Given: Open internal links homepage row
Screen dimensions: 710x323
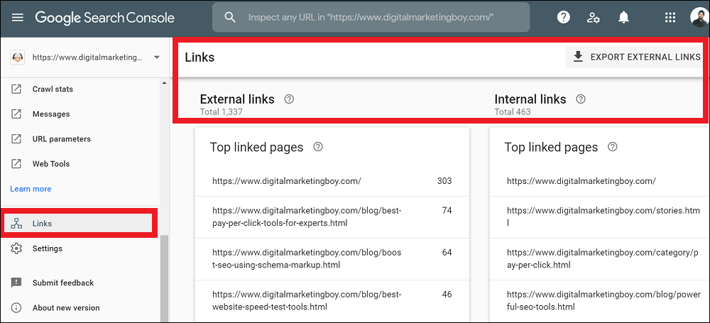Looking at the screenshot, I should click(599, 181).
